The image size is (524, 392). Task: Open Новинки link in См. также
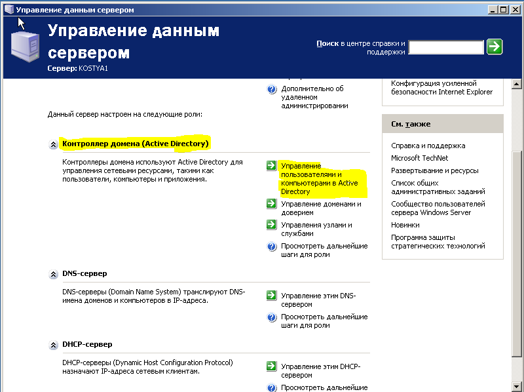tap(405, 225)
